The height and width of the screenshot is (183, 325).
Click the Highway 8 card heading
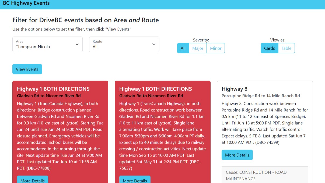[x=235, y=89]
